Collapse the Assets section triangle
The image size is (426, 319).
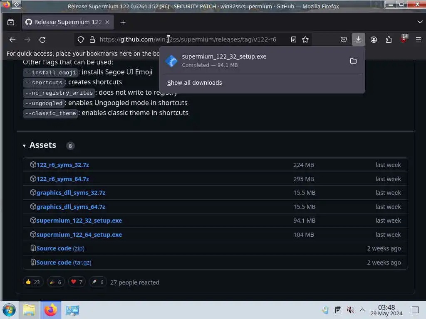(x=24, y=146)
